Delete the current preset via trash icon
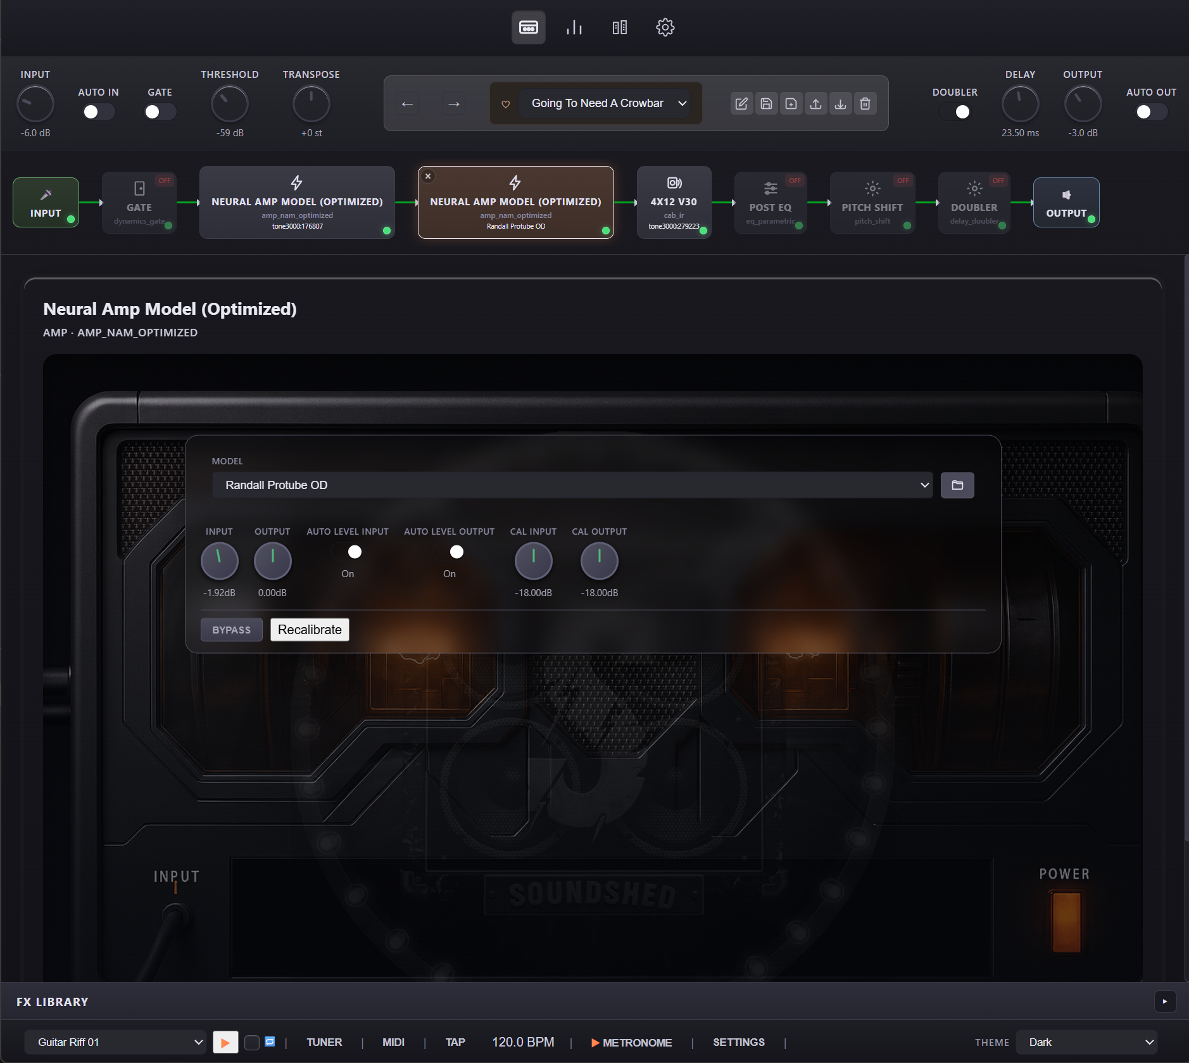 pos(864,103)
